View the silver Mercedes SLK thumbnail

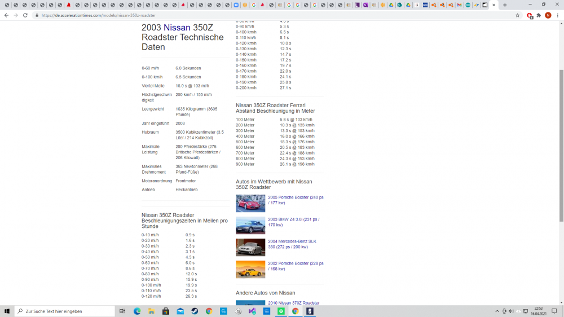(x=250, y=247)
